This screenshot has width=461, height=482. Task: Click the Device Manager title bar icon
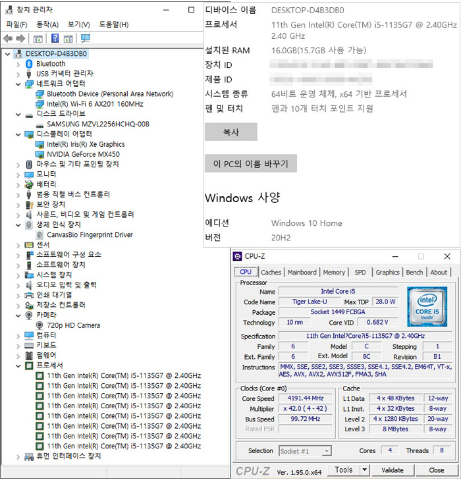click(x=9, y=10)
